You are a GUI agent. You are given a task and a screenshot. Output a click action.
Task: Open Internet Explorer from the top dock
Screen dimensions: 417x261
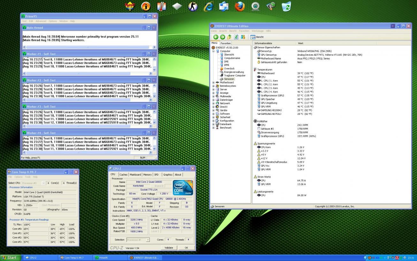pyautogui.click(x=209, y=6)
